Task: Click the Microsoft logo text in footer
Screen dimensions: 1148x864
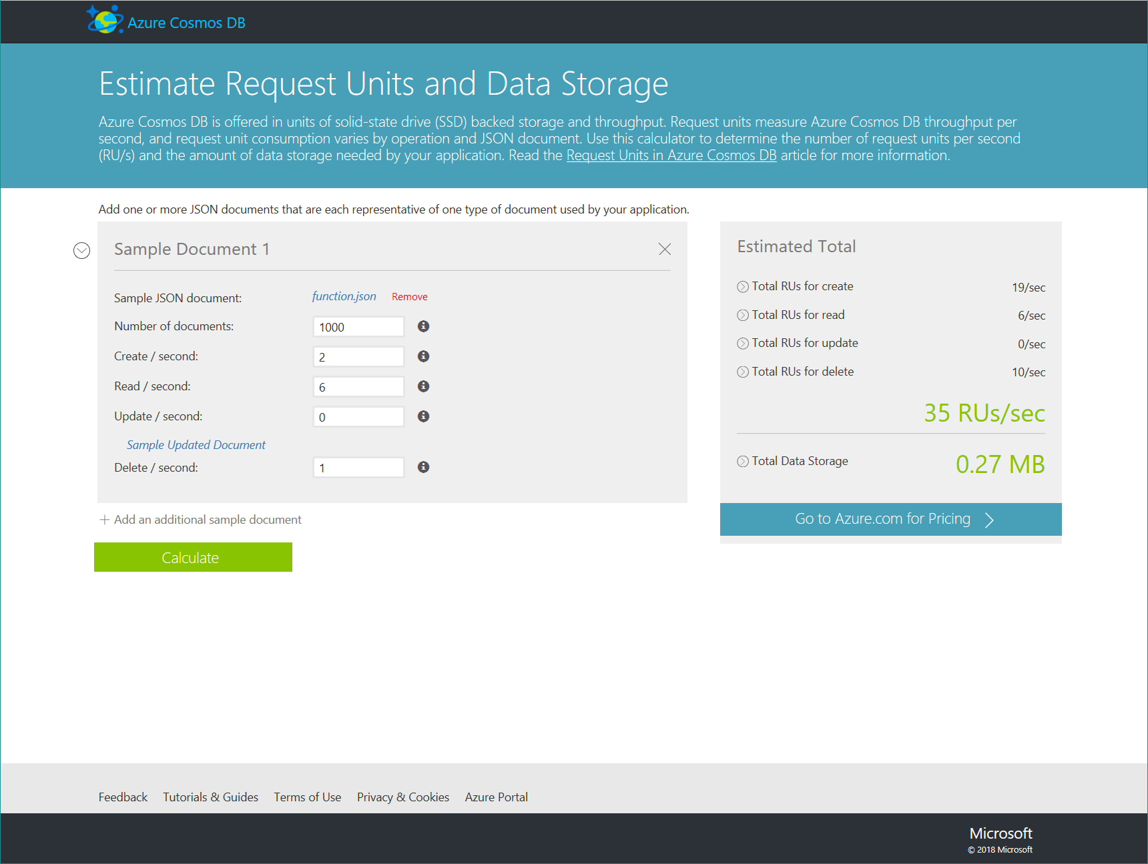Action: pyautogui.click(x=1000, y=833)
